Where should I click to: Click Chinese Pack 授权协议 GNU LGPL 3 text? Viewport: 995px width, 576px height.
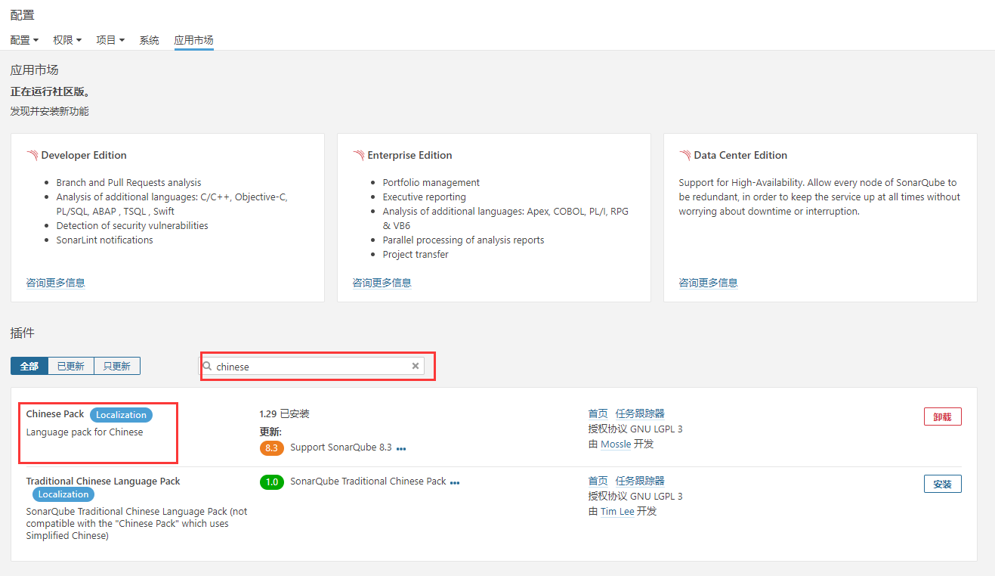coord(635,429)
